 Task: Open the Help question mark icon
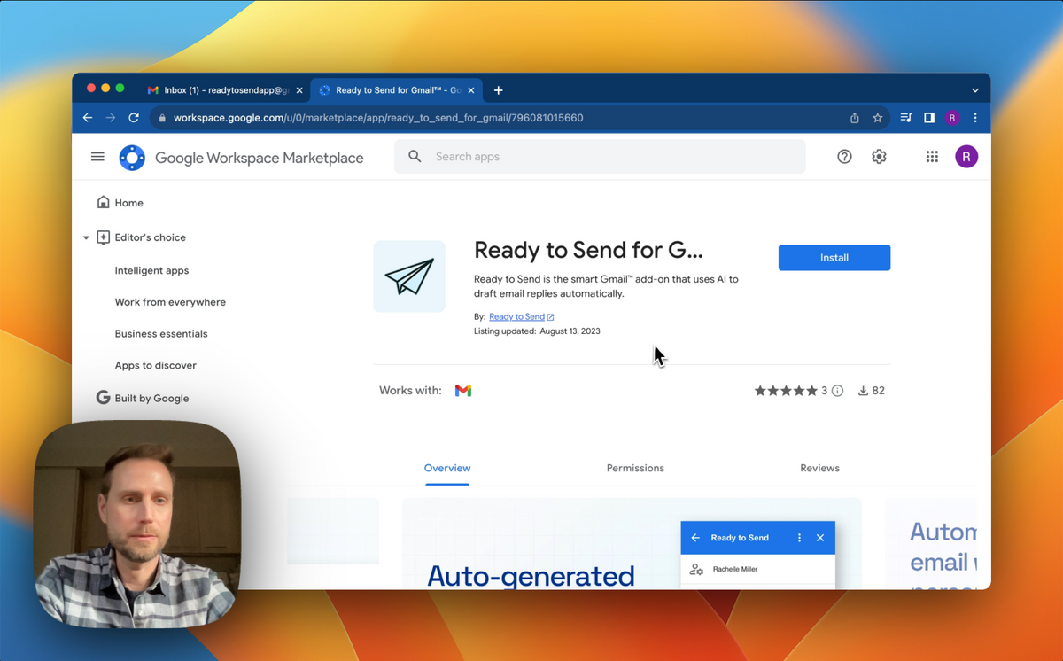[844, 157]
